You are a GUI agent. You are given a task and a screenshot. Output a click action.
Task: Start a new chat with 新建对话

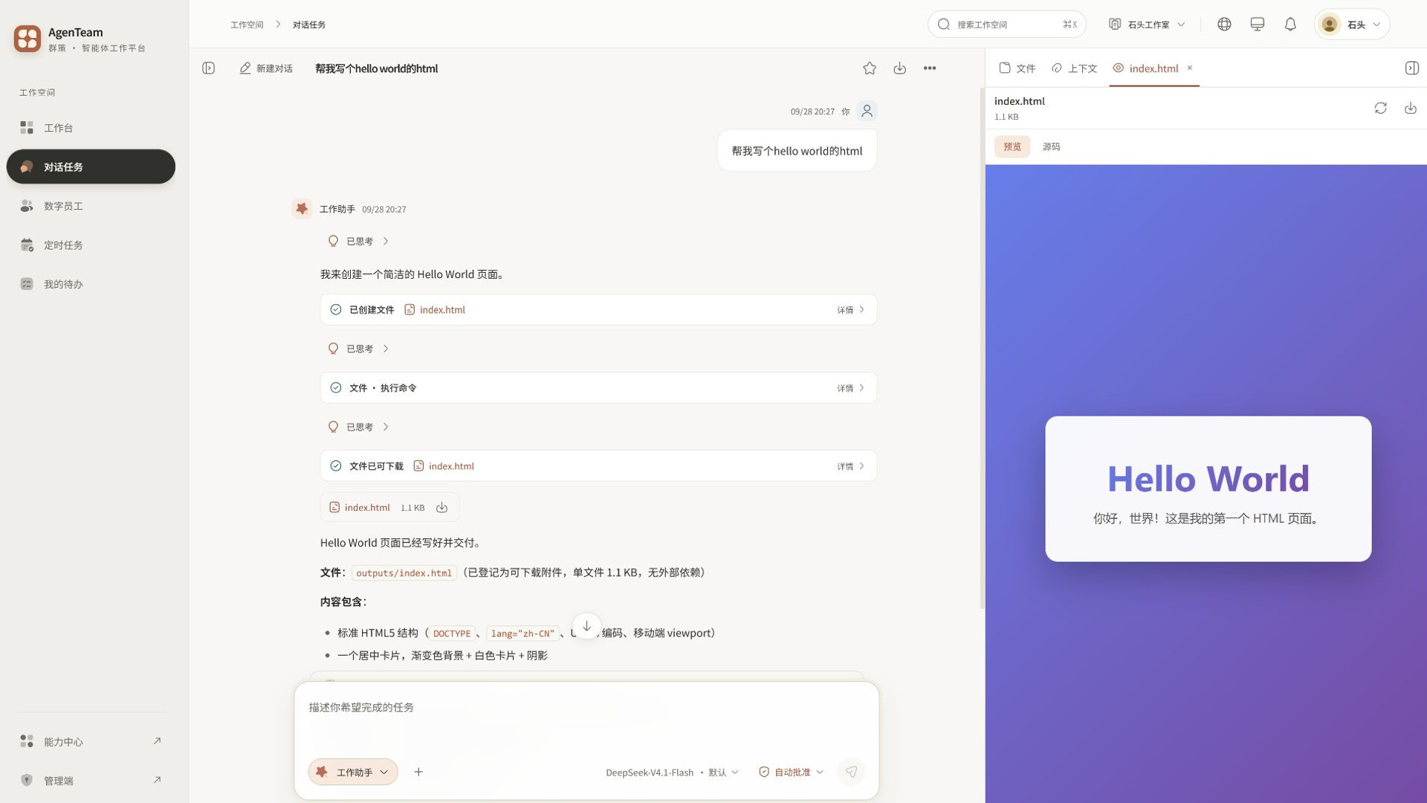click(266, 68)
